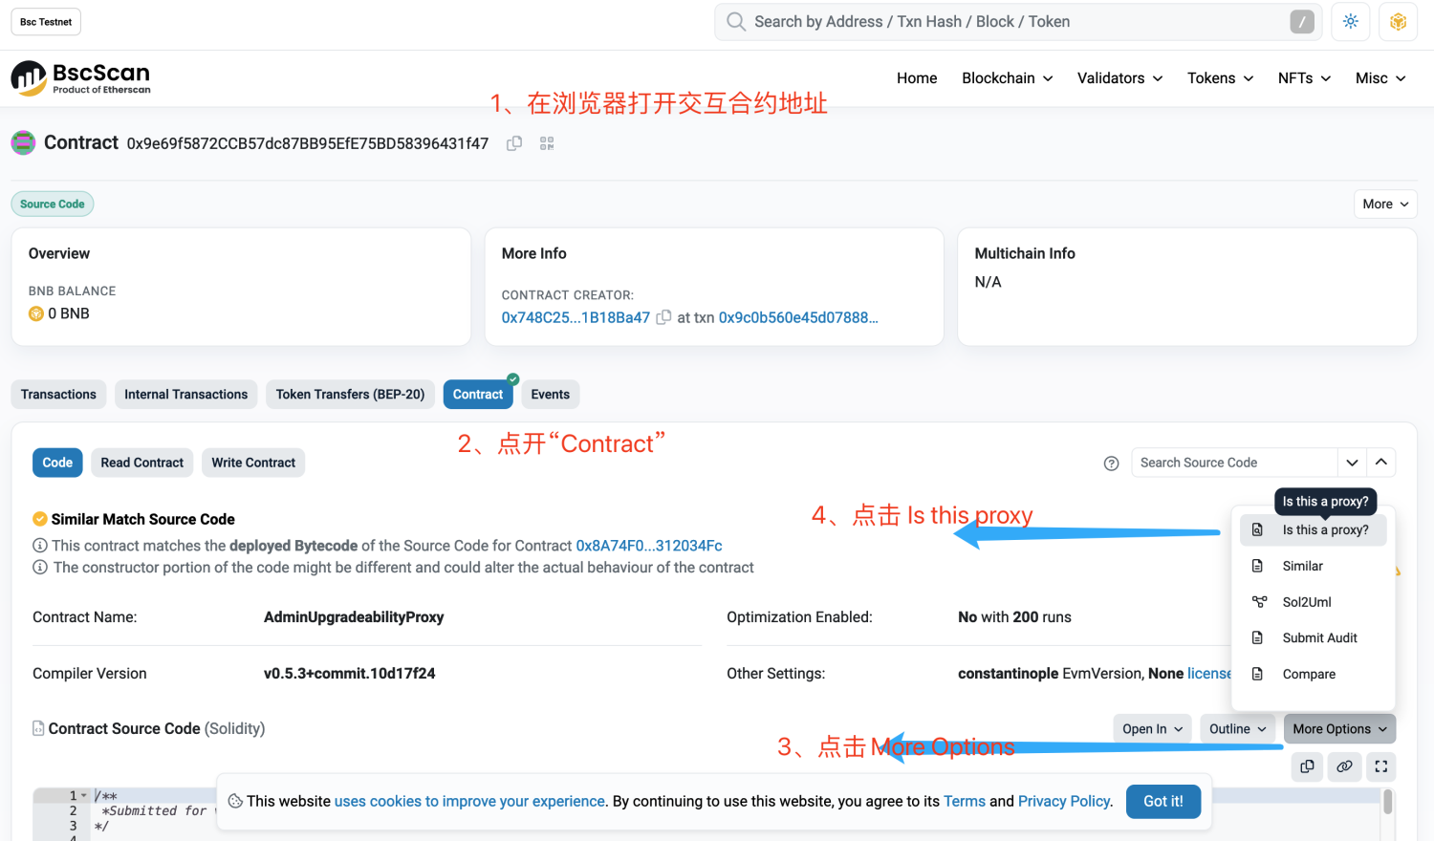This screenshot has width=1434, height=841.
Task: Open the More dropdown near Source Code tag
Action: tap(1385, 204)
